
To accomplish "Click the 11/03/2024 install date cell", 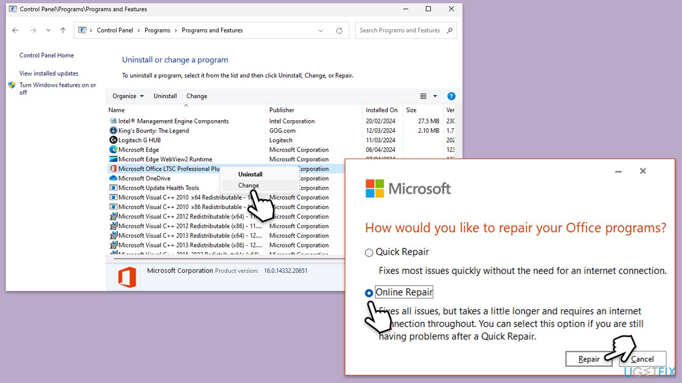I will pyautogui.click(x=380, y=140).
